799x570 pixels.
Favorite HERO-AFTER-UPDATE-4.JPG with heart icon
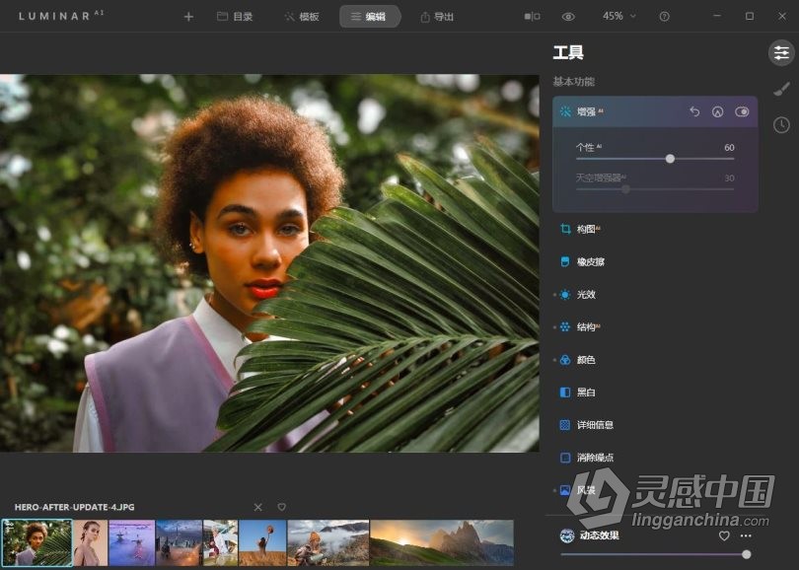(281, 507)
